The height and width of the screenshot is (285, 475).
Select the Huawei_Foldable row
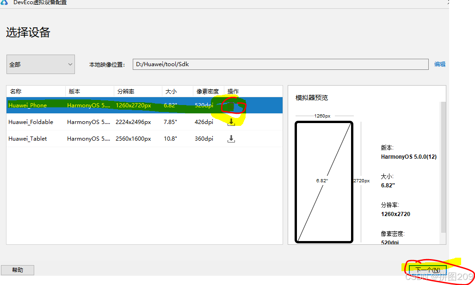[x=144, y=122]
